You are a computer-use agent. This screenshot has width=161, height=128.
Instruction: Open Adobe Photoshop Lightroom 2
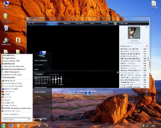pyautogui.click(x=17, y=69)
